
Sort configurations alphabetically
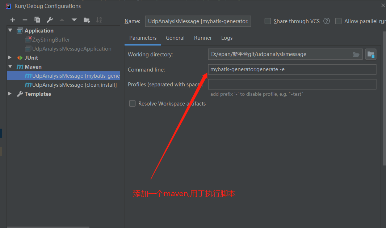pyautogui.click(x=99, y=20)
